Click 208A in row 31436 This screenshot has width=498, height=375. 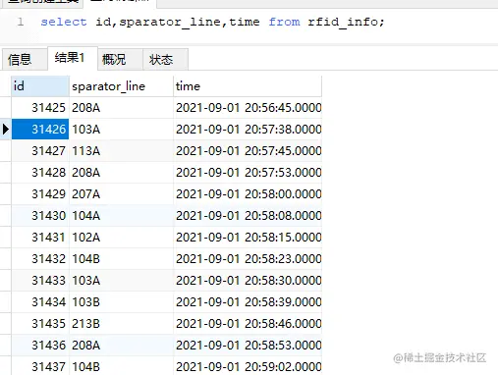pyautogui.click(x=121, y=346)
